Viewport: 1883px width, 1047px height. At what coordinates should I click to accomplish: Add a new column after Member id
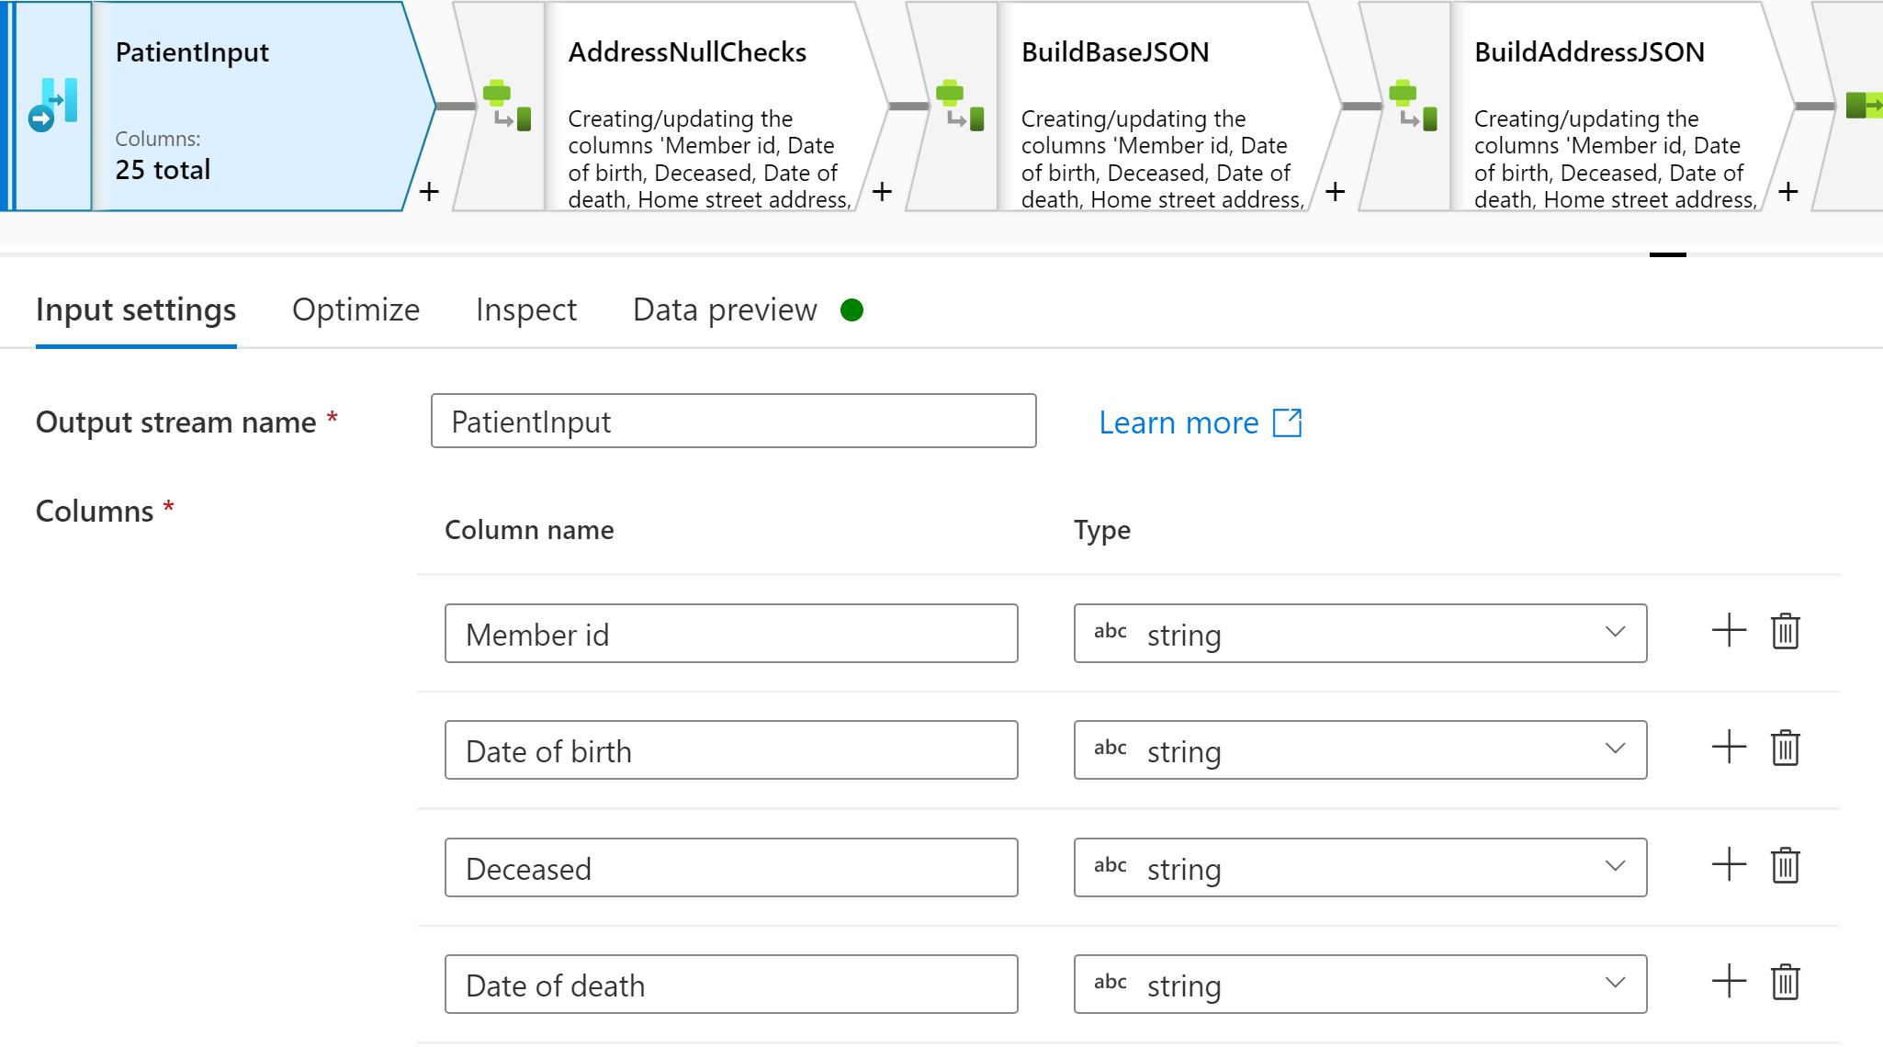[x=1726, y=631]
